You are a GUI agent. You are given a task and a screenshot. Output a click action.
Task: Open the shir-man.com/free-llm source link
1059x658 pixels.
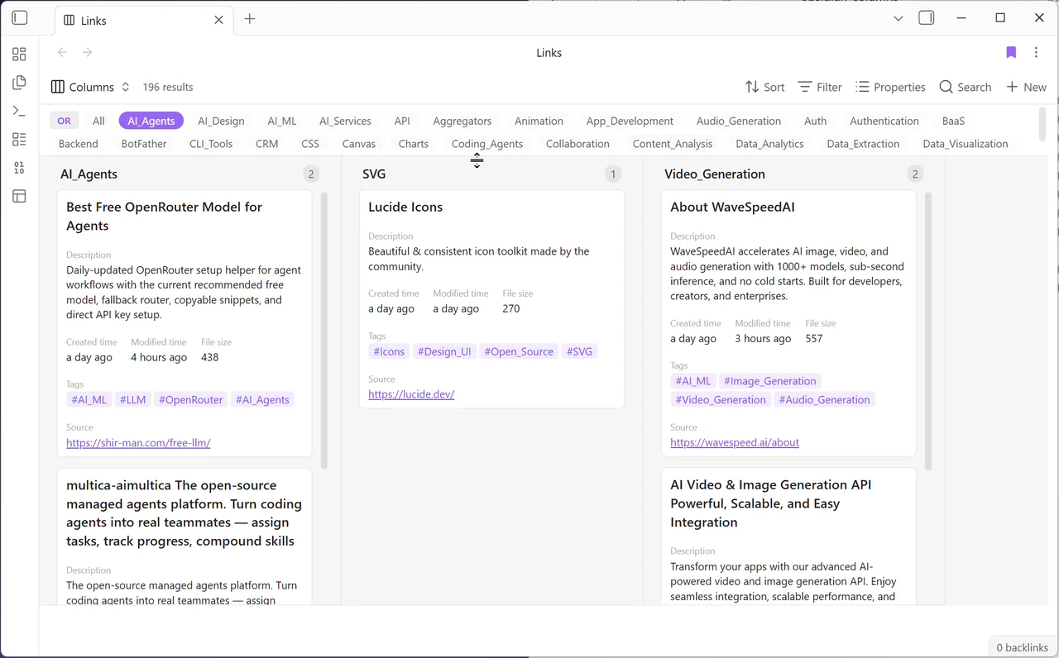[138, 442]
